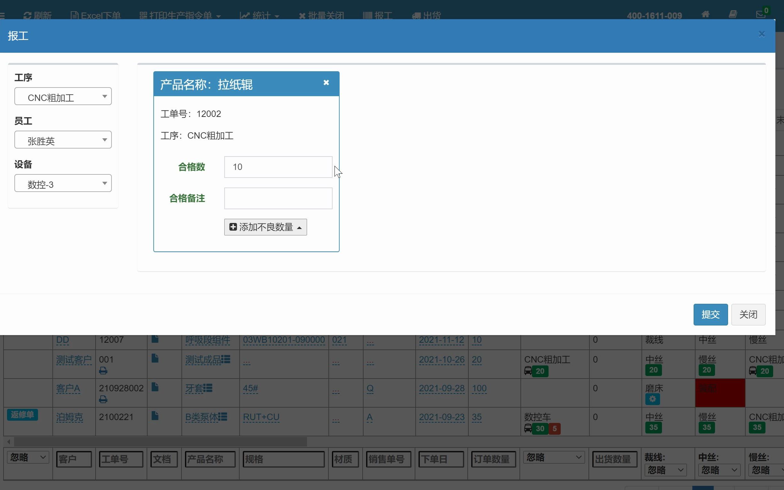Open Excel下单 from the toolbar
This screenshot has width=784, height=490.
tap(95, 15)
